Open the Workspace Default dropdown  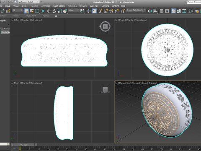click(28, 2)
